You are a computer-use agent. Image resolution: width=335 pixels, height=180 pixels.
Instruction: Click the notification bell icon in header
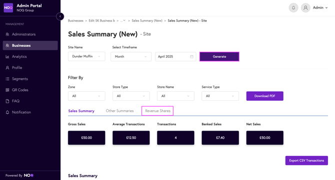coord(293,7)
